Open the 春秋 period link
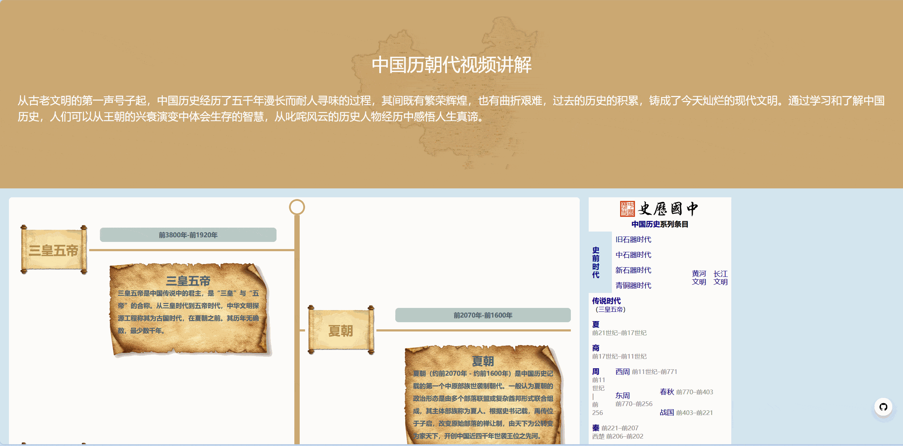The image size is (903, 446). pos(666,392)
